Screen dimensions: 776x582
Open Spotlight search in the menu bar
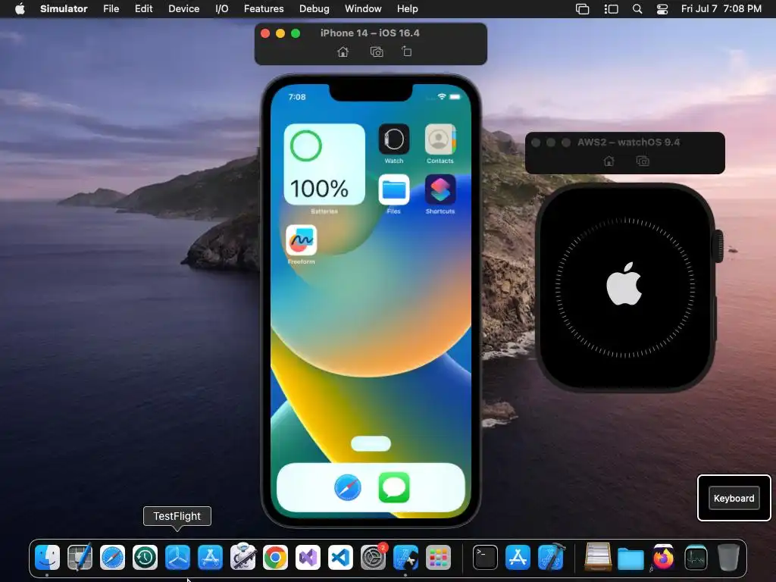[x=637, y=9]
